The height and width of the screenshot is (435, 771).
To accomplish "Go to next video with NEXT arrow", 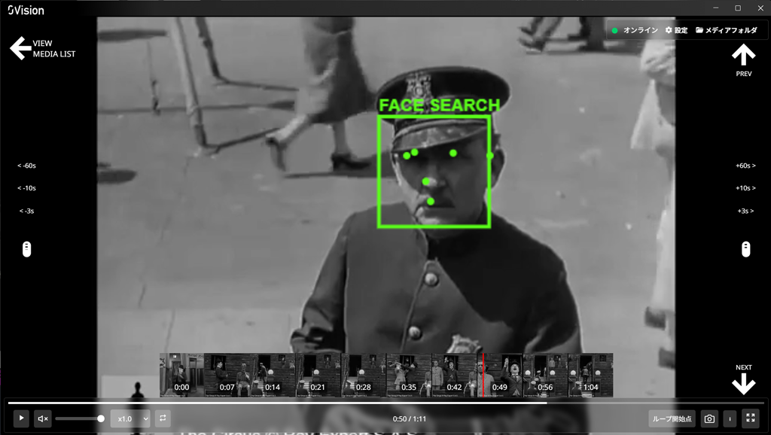I will pos(744,382).
